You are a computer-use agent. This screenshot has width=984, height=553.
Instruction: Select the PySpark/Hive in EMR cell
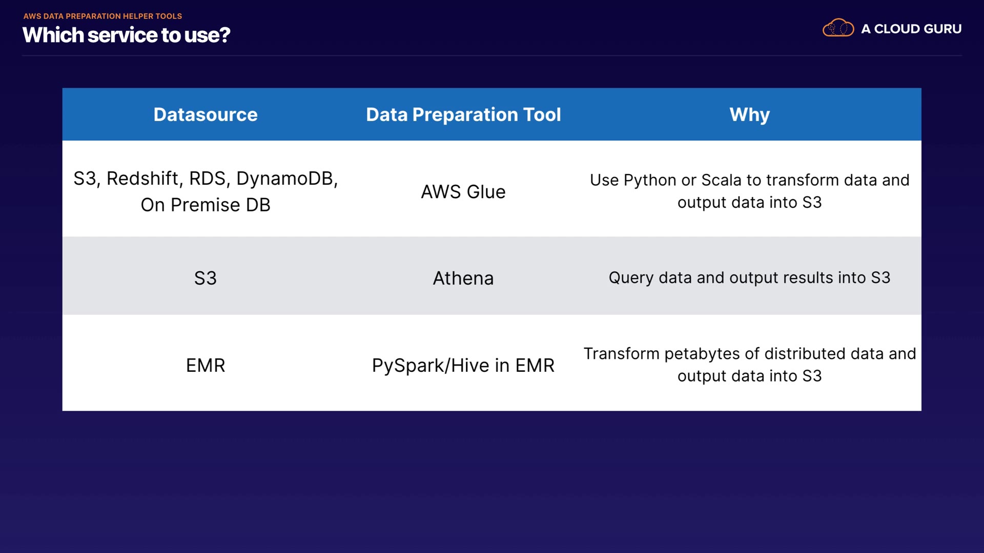pyautogui.click(x=463, y=366)
